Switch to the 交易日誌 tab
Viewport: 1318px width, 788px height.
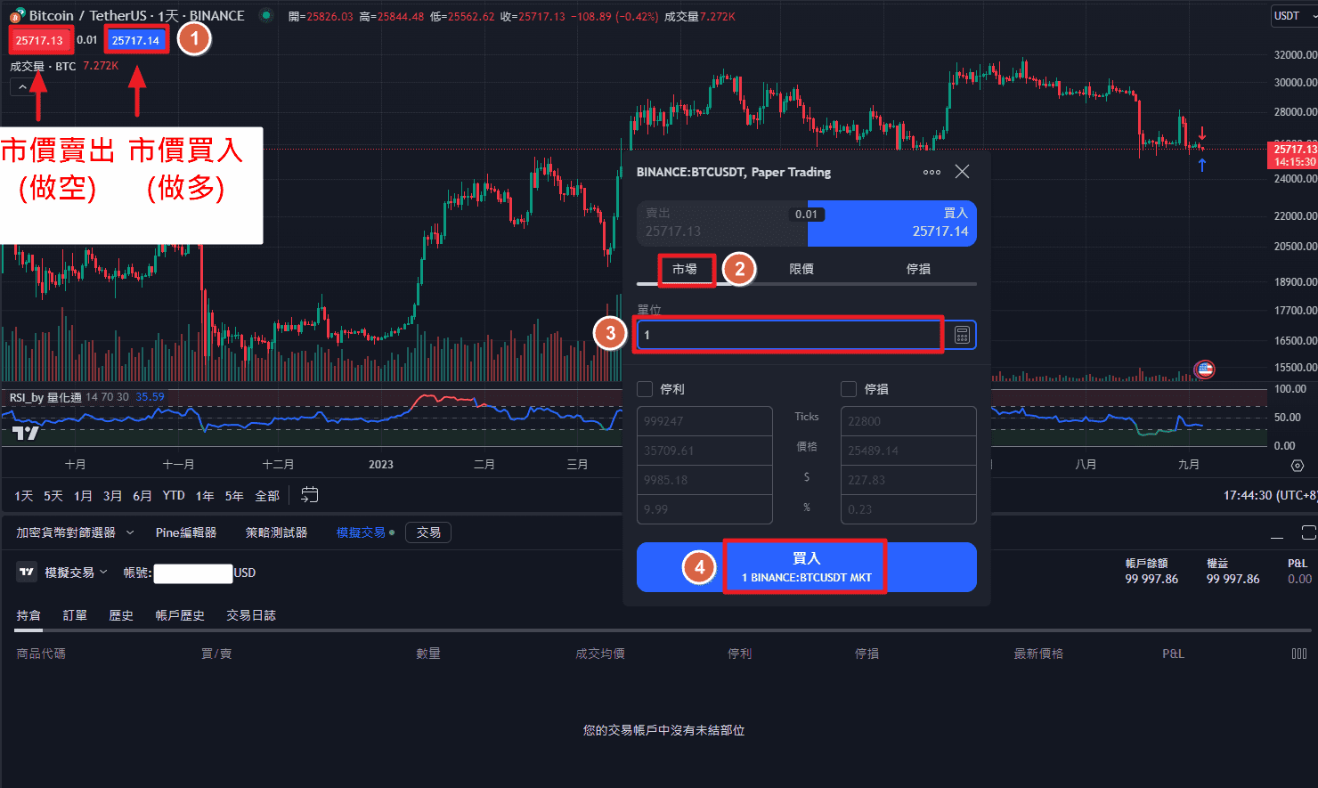[251, 615]
